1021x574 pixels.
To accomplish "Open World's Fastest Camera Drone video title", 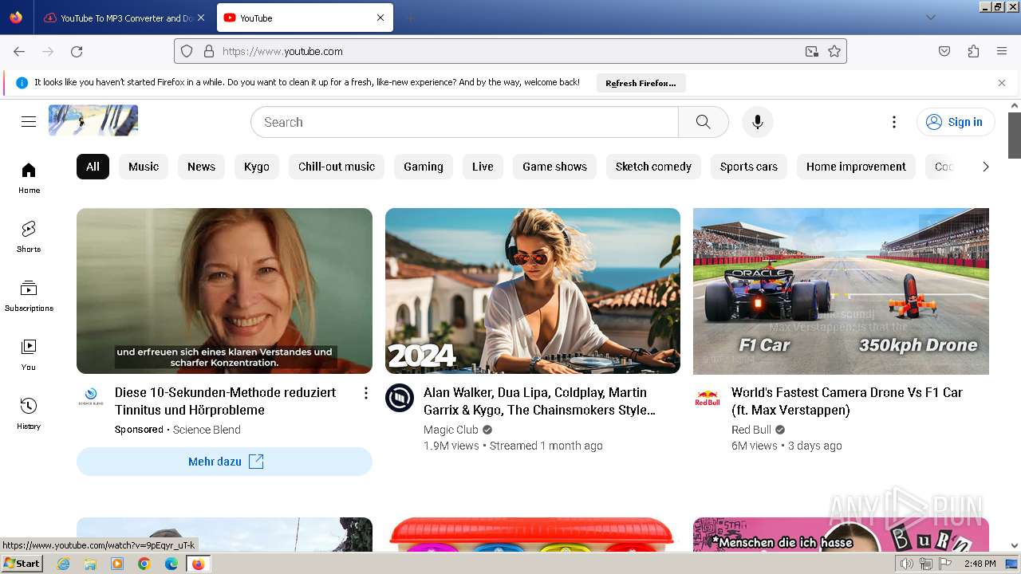I will pos(847,401).
